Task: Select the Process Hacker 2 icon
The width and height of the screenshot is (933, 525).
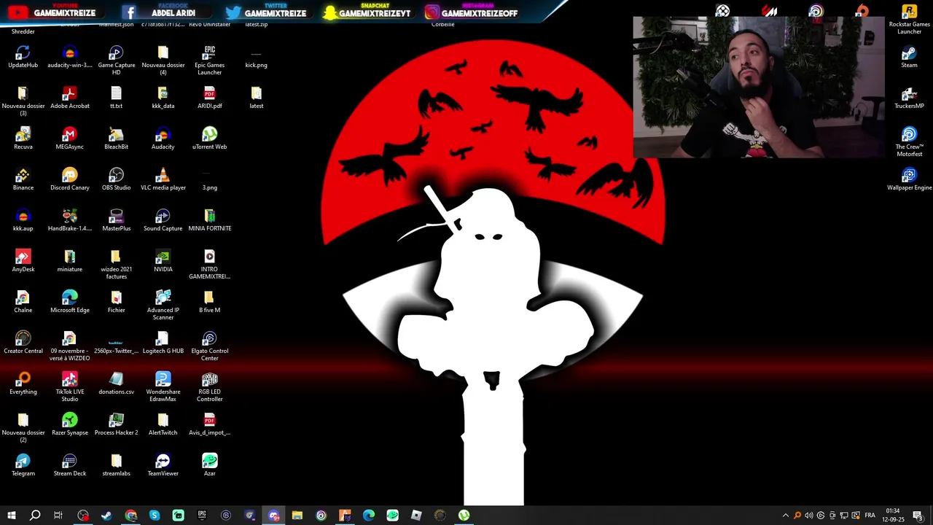Action: [x=116, y=424]
